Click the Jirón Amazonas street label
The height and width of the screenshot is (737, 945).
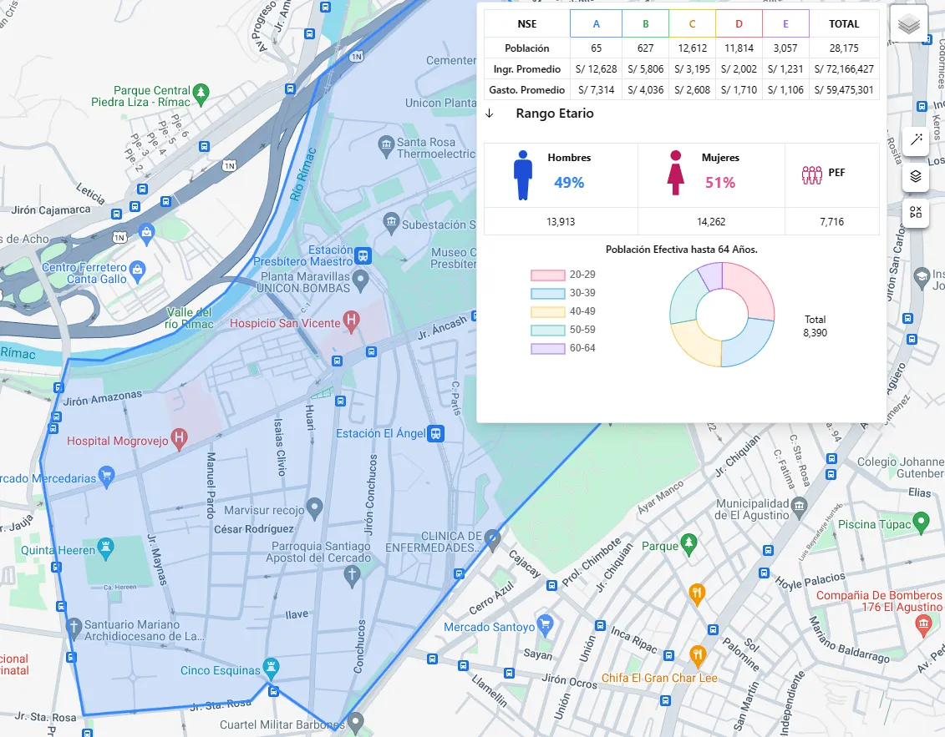pos(103,398)
